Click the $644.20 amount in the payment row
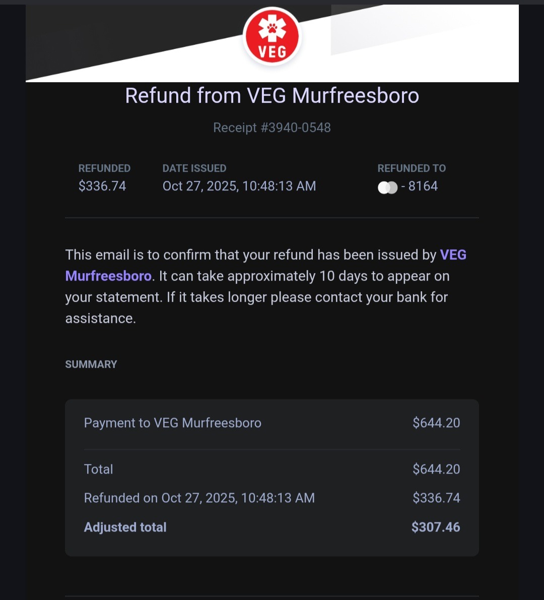 click(436, 423)
